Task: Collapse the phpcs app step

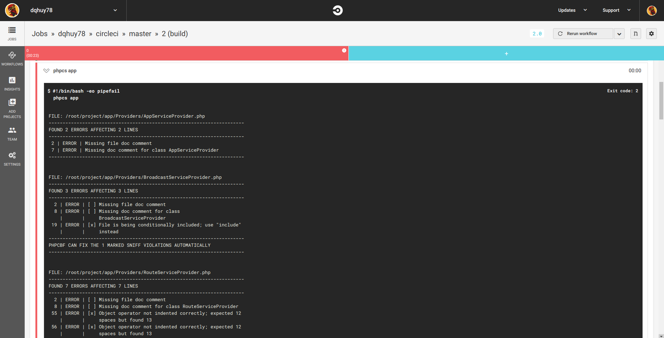Action: tap(46, 71)
